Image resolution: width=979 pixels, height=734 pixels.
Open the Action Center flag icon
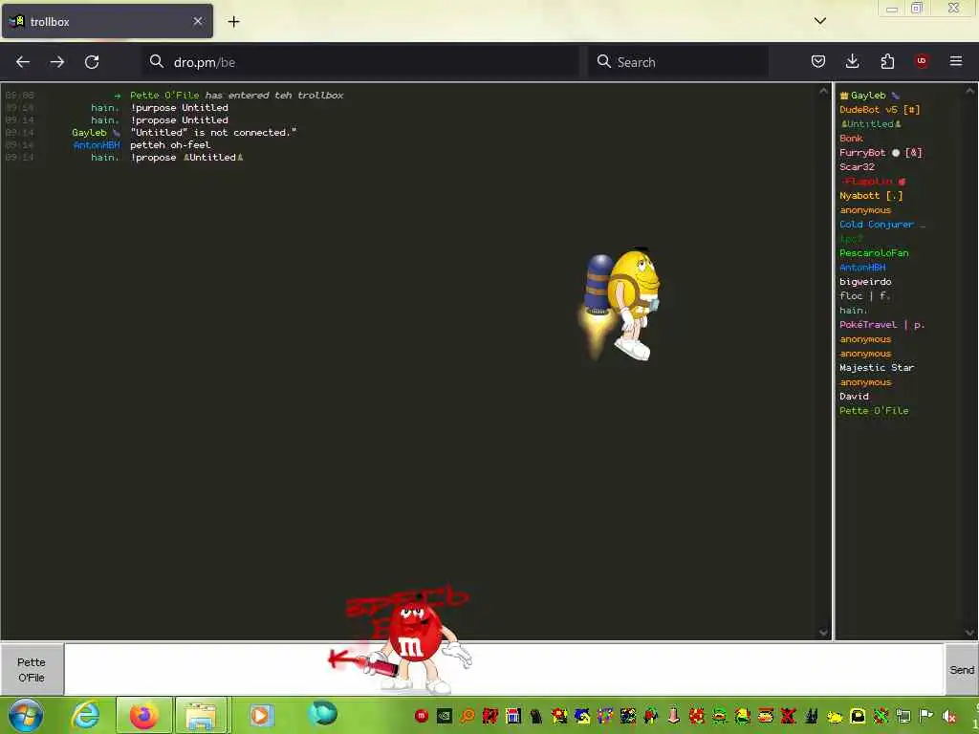[926, 716]
